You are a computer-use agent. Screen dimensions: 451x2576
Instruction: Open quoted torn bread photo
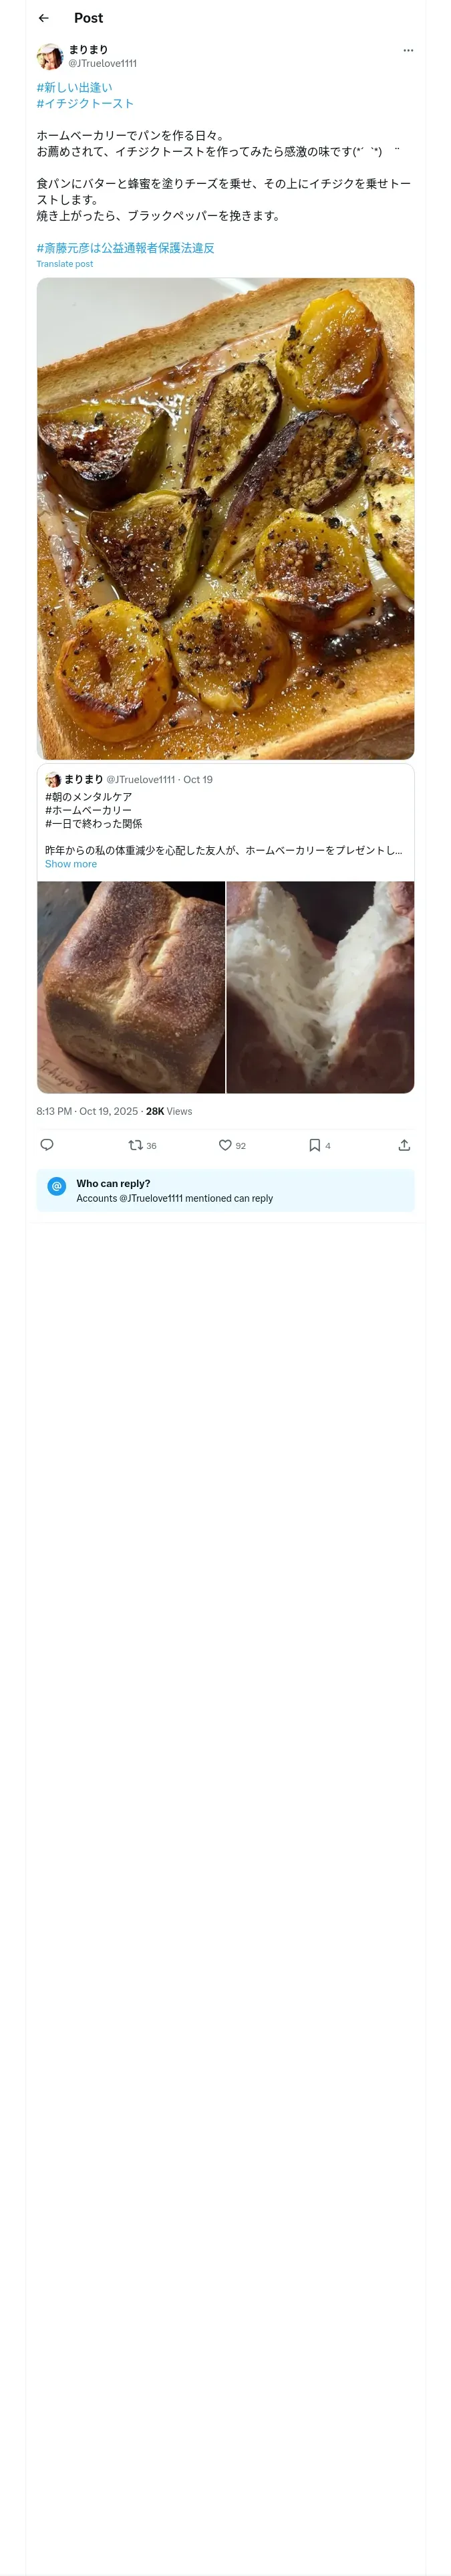click(x=320, y=986)
